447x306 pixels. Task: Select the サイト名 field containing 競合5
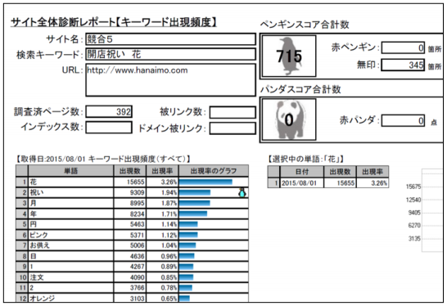click(x=170, y=39)
